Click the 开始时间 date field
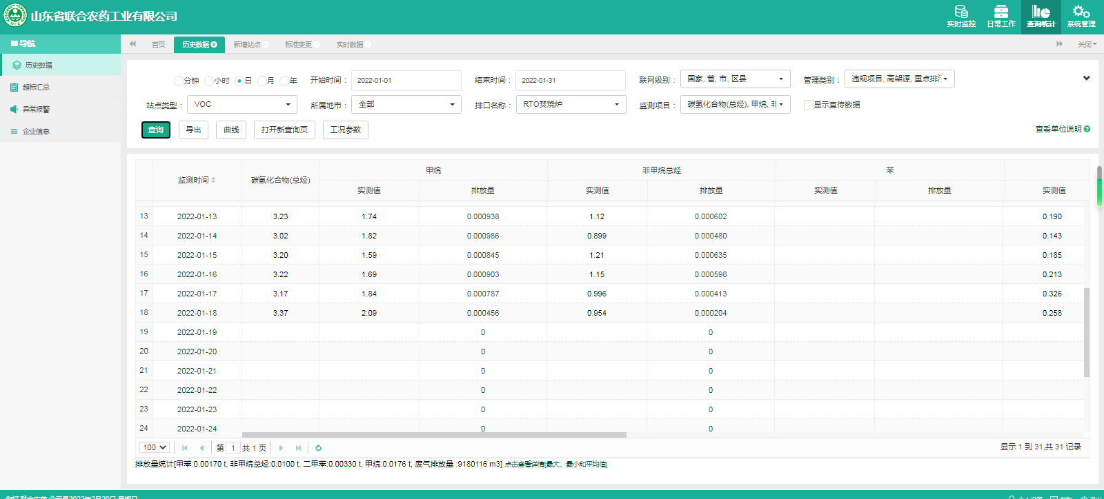The width and height of the screenshot is (1104, 499). (x=406, y=81)
